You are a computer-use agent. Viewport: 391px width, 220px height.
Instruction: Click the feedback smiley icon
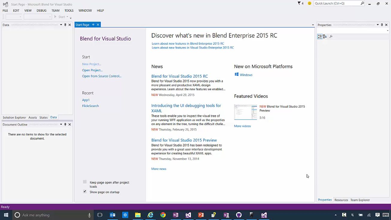310,3
